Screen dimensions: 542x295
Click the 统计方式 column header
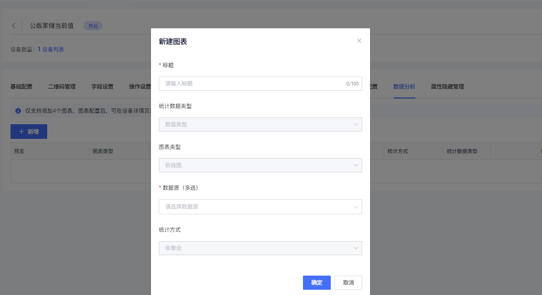pyautogui.click(x=398, y=151)
